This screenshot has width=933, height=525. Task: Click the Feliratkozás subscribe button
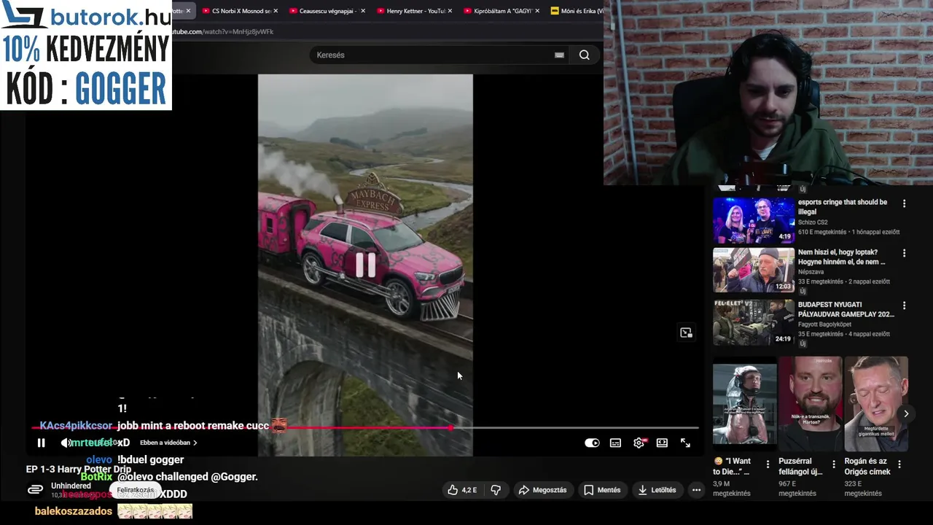pos(136,490)
